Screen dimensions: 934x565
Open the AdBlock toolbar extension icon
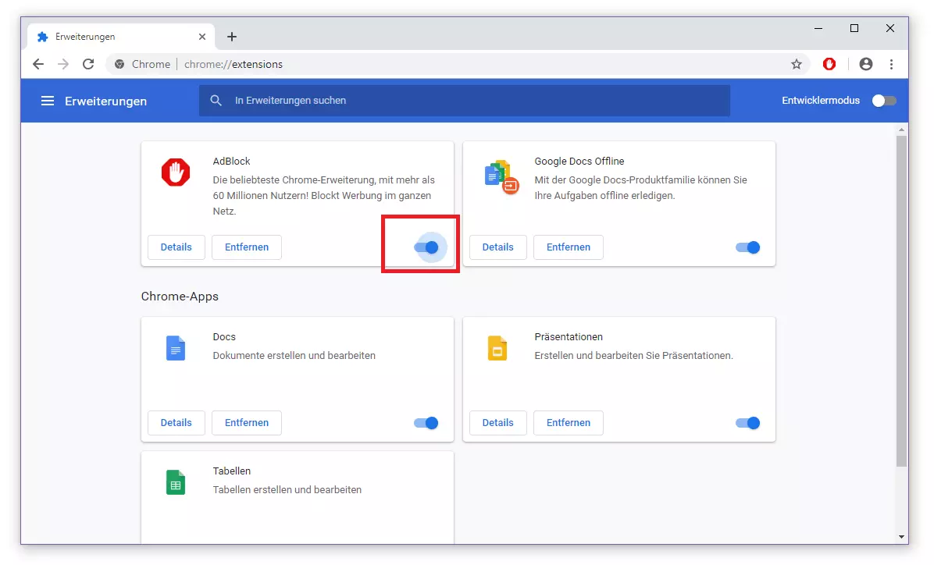pyautogui.click(x=829, y=64)
